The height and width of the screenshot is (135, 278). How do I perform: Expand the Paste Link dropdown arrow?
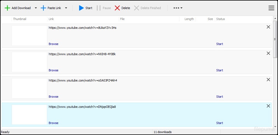click(66, 8)
